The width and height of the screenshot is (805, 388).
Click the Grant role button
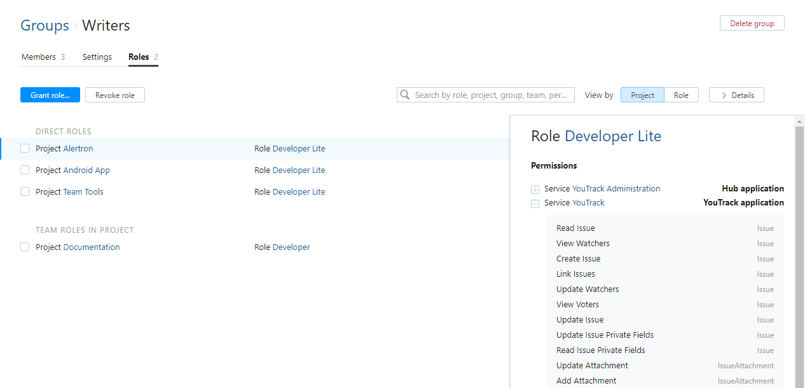tap(50, 95)
